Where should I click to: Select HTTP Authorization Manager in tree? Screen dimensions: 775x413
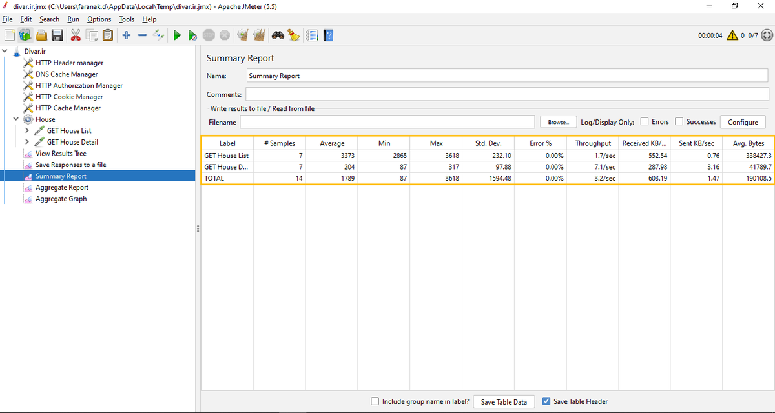(79, 85)
